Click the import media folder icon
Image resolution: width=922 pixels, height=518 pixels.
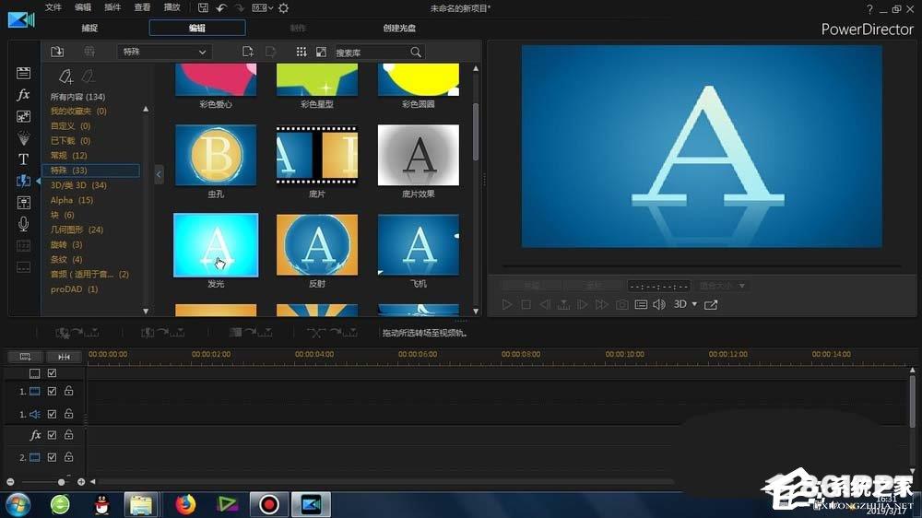[57, 52]
